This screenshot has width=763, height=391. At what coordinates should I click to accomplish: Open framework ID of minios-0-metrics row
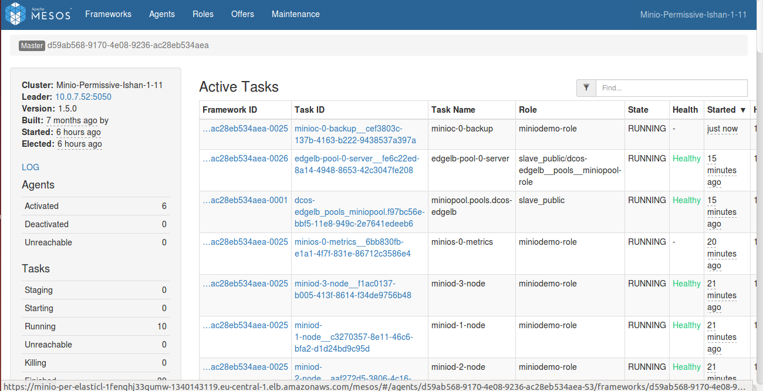point(245,242)
